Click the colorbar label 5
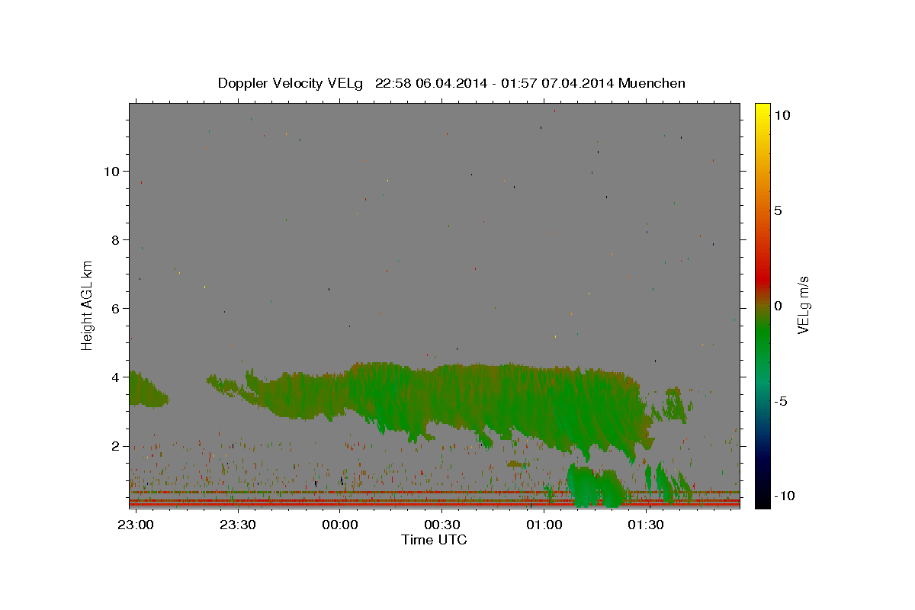This screenshot has height=610, width=915. [778, 210]
